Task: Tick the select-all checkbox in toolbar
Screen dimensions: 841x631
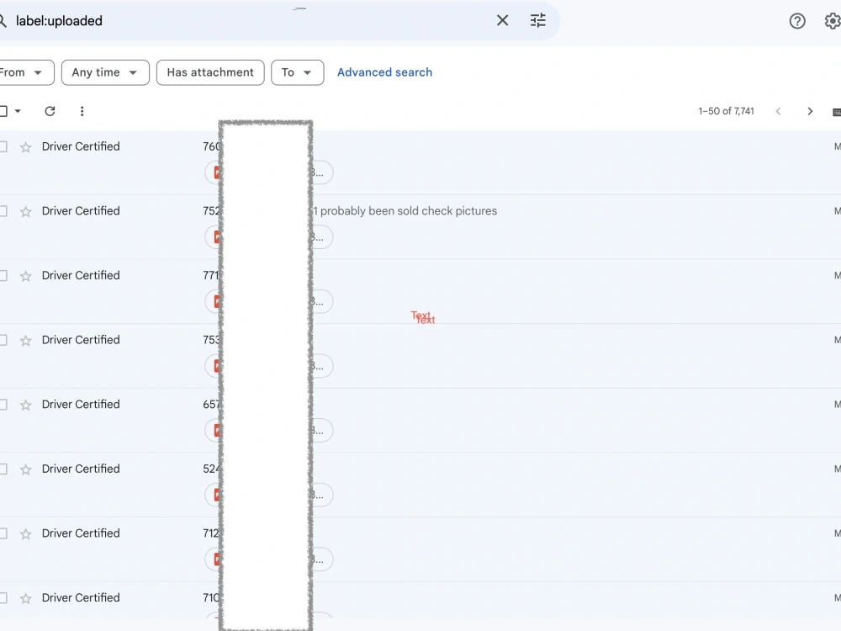Action: (x=3, y=111)
